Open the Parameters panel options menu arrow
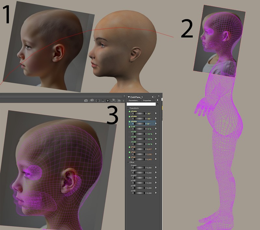 pyautogui.click(x=158, y=100)
